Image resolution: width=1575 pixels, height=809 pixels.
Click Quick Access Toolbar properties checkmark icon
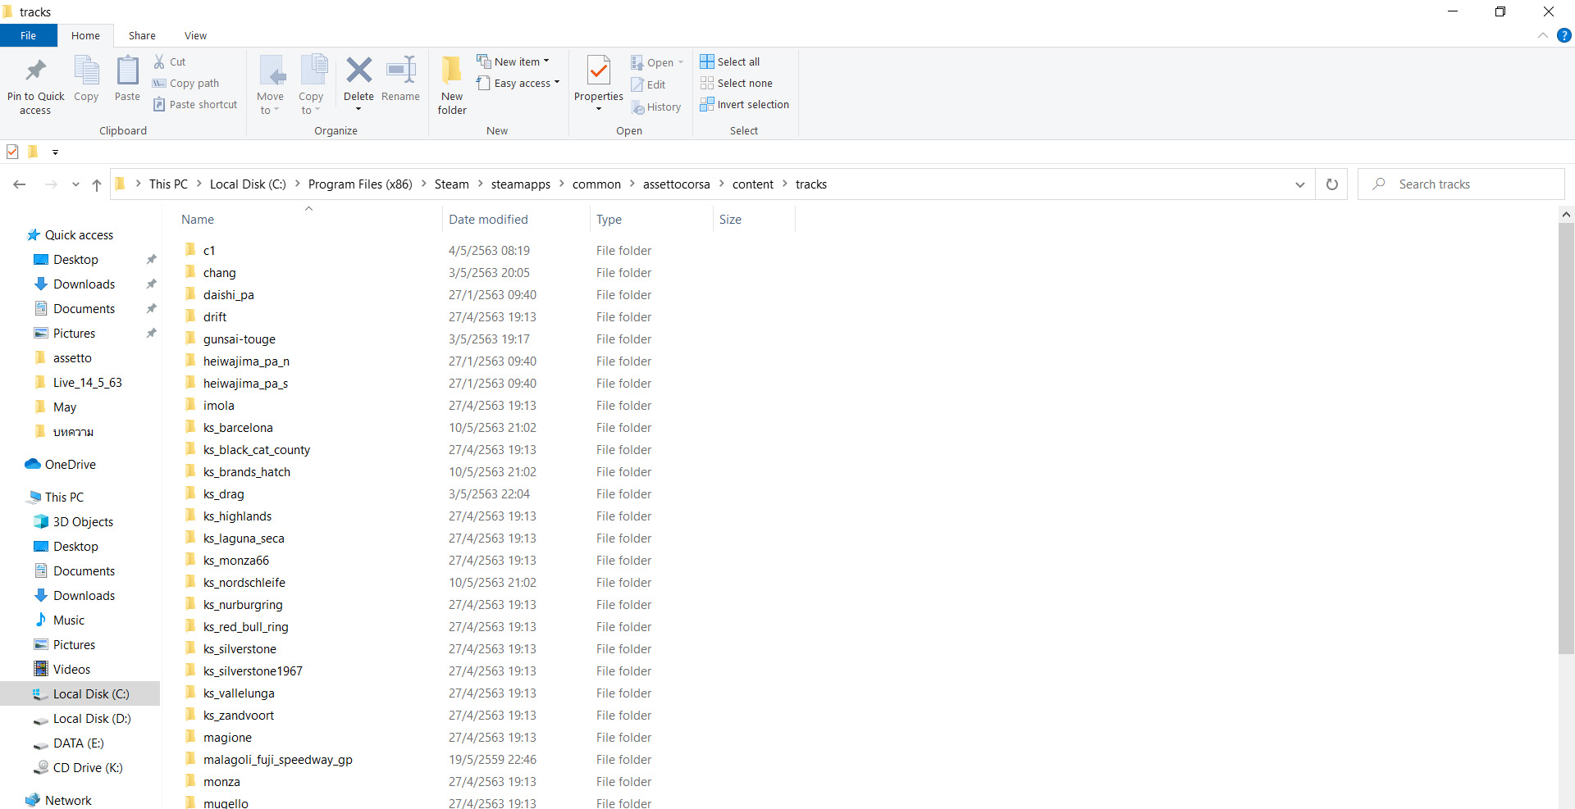pos(12,152)
